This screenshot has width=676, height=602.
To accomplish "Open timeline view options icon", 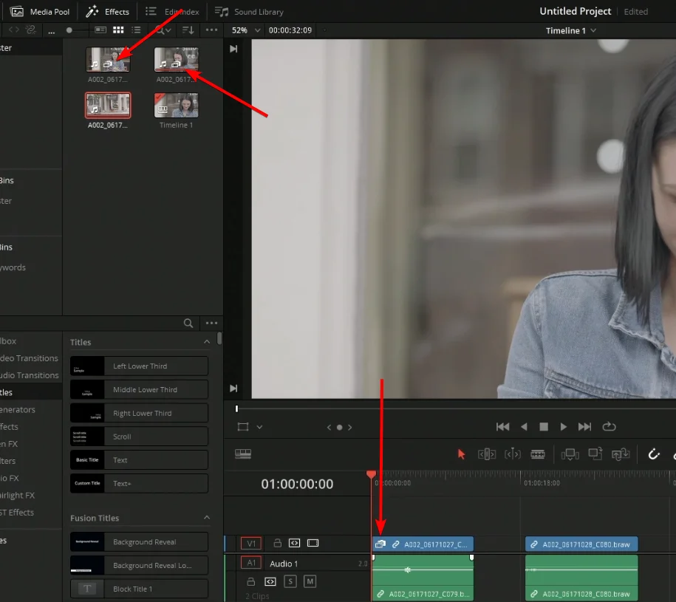I will (x=243, y=454).
